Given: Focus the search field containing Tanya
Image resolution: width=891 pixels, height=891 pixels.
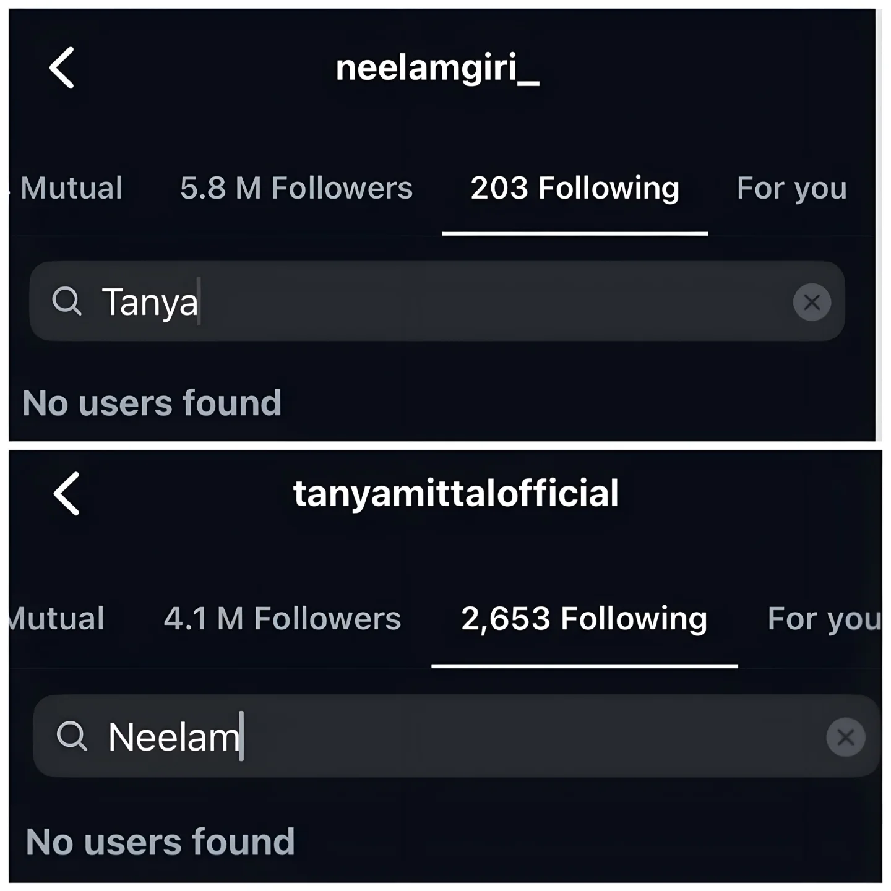Looking at the screenshot, I should (x=433, y=302).
